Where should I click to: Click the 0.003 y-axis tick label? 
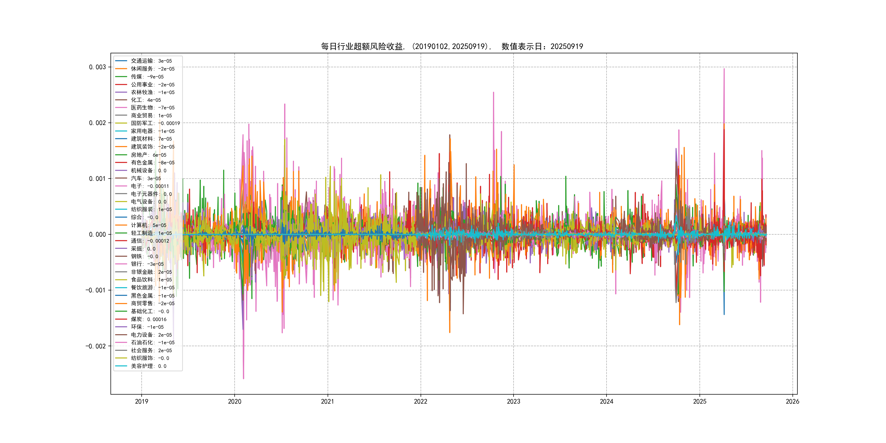pyautogui.click(x=97, y=67)
